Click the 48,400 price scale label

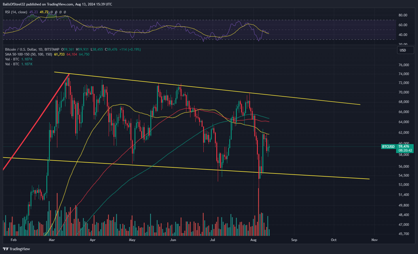[404, 215]
